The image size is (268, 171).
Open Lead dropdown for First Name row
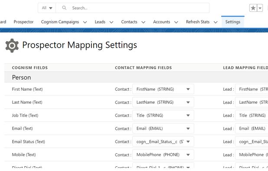[252, 89]
